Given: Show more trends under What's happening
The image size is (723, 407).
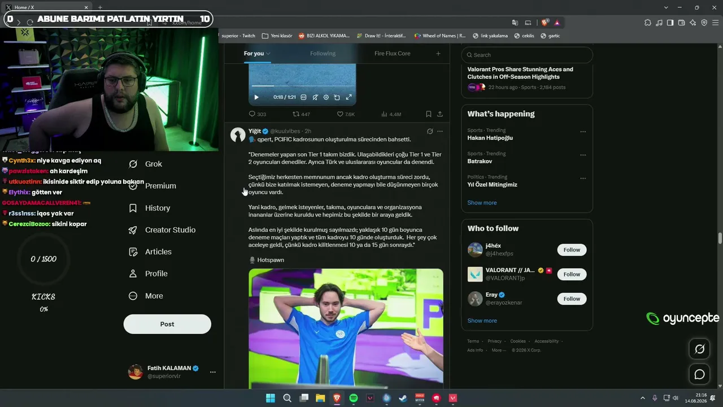Looking at the screenshot, I should (482, 203).
